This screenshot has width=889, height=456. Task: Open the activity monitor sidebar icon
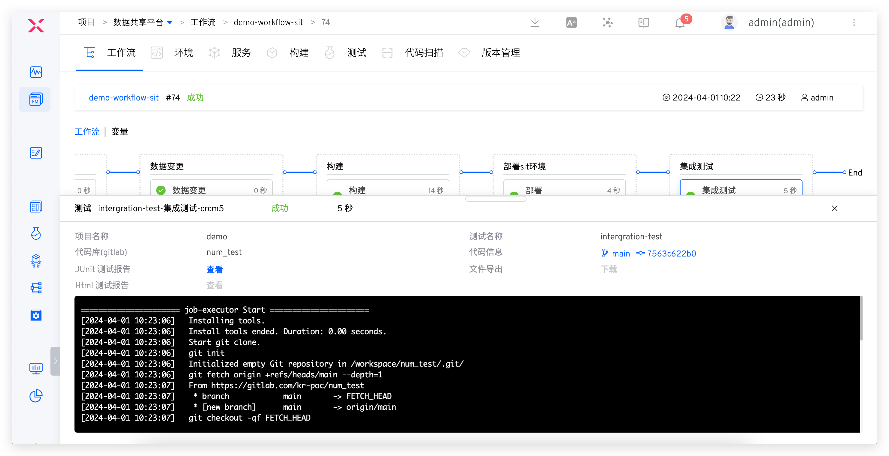pos(36,72)
